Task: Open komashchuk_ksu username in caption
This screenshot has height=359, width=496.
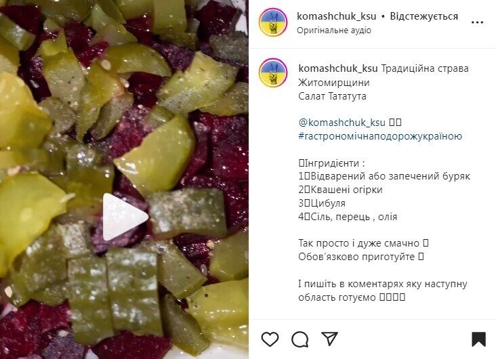Action: pos(338,68)
